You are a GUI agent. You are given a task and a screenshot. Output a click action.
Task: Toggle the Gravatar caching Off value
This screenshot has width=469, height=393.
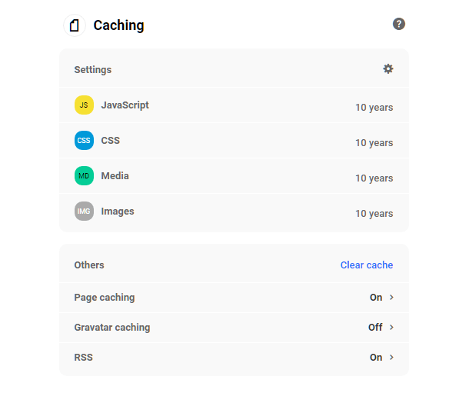(375, 328)
